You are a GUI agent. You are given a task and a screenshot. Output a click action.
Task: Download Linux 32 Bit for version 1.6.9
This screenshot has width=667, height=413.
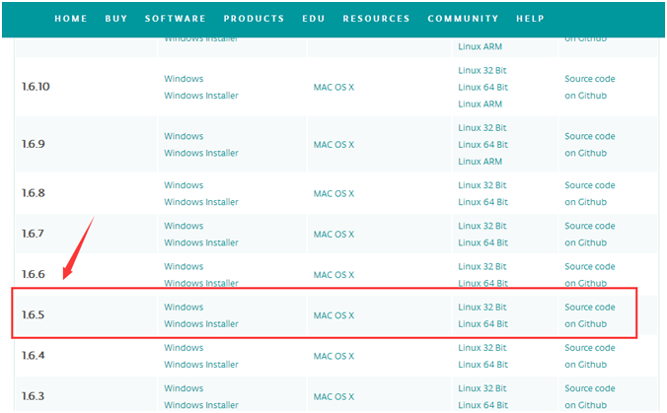coord(482,128)
